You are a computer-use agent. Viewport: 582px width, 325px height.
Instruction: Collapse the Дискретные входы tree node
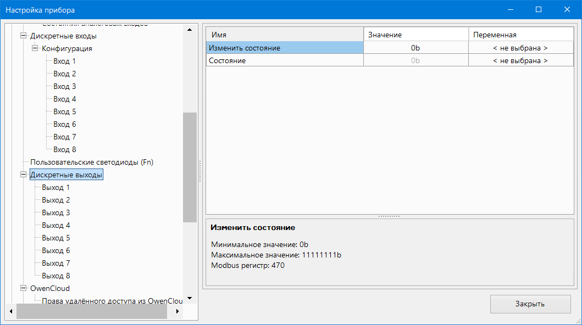pos(23,36)
